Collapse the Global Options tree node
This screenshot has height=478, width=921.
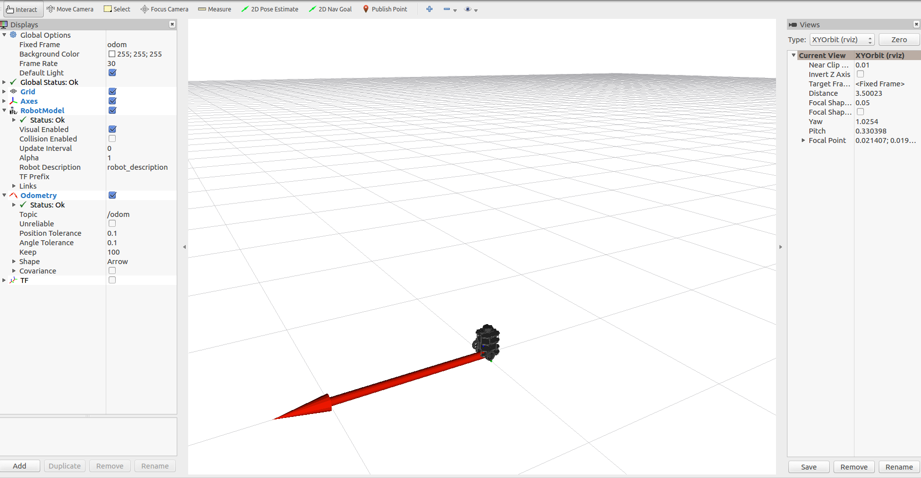coord(4,35)
